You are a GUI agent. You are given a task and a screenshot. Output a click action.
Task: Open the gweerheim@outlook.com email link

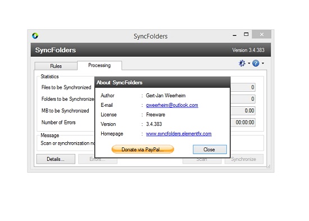[172, 105]
